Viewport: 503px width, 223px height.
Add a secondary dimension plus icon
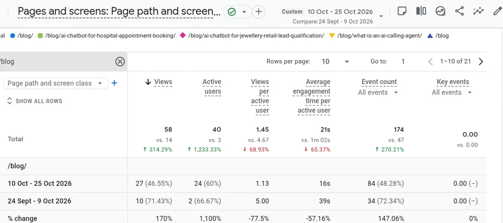114,83
